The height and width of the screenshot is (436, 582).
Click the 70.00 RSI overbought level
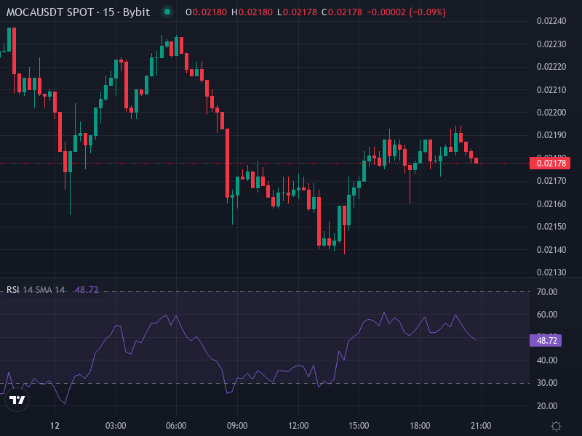(x=547, y=291)
